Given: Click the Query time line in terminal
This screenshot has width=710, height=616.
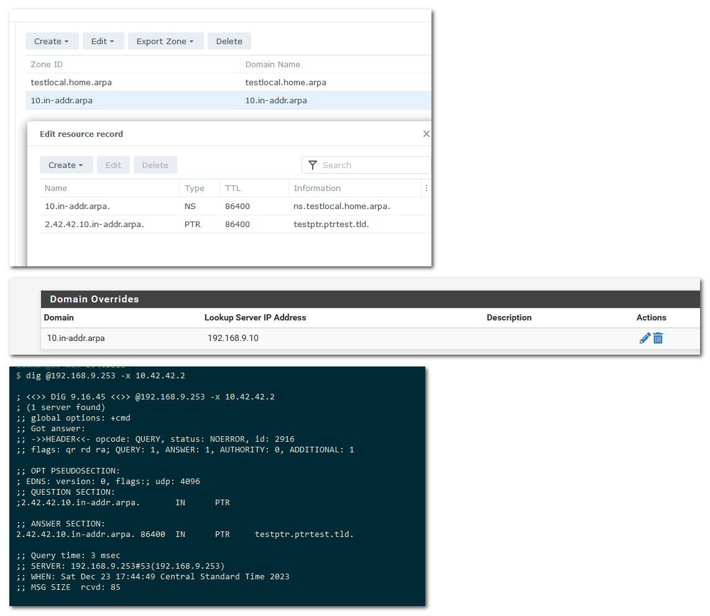Looking at the screenshot, I should (68, 555).
